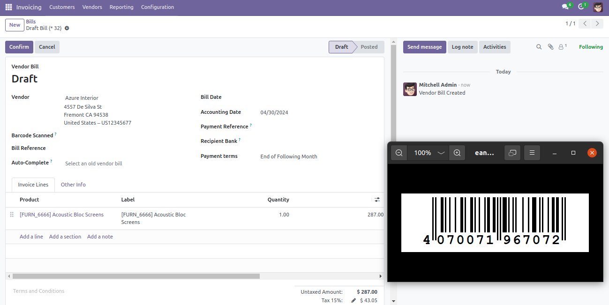Open the conversations chat icon
The width and height of the screenshot is (609, 305).
pos(565,7)
